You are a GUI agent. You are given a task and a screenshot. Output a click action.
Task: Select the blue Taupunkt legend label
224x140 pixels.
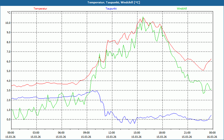tap(111, 9)
